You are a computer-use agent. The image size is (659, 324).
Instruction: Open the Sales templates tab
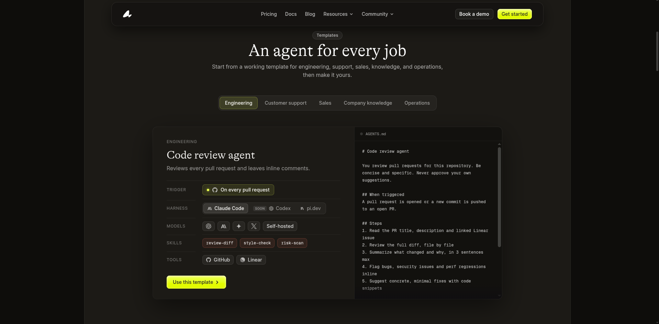tap(325, 103)
